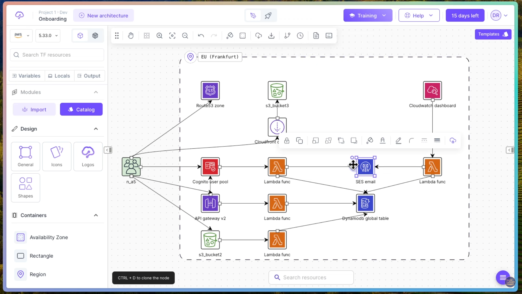Click the git branch icon
Screen dimensions: 522x294
[x=287, y=36]
